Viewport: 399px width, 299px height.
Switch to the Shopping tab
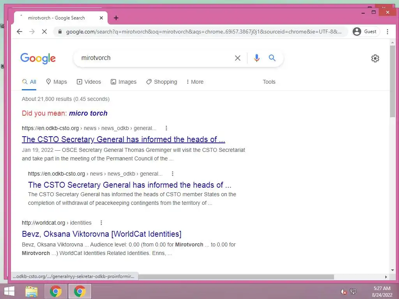click(162, 82)
